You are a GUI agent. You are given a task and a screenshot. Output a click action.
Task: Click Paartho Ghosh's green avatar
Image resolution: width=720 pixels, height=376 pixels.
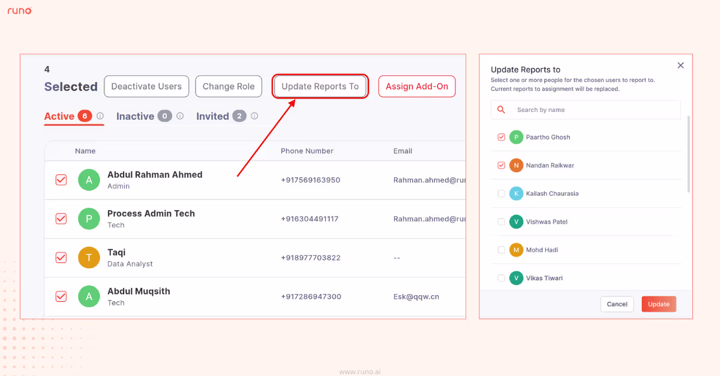pyautogui.click(x=516, y=137)
